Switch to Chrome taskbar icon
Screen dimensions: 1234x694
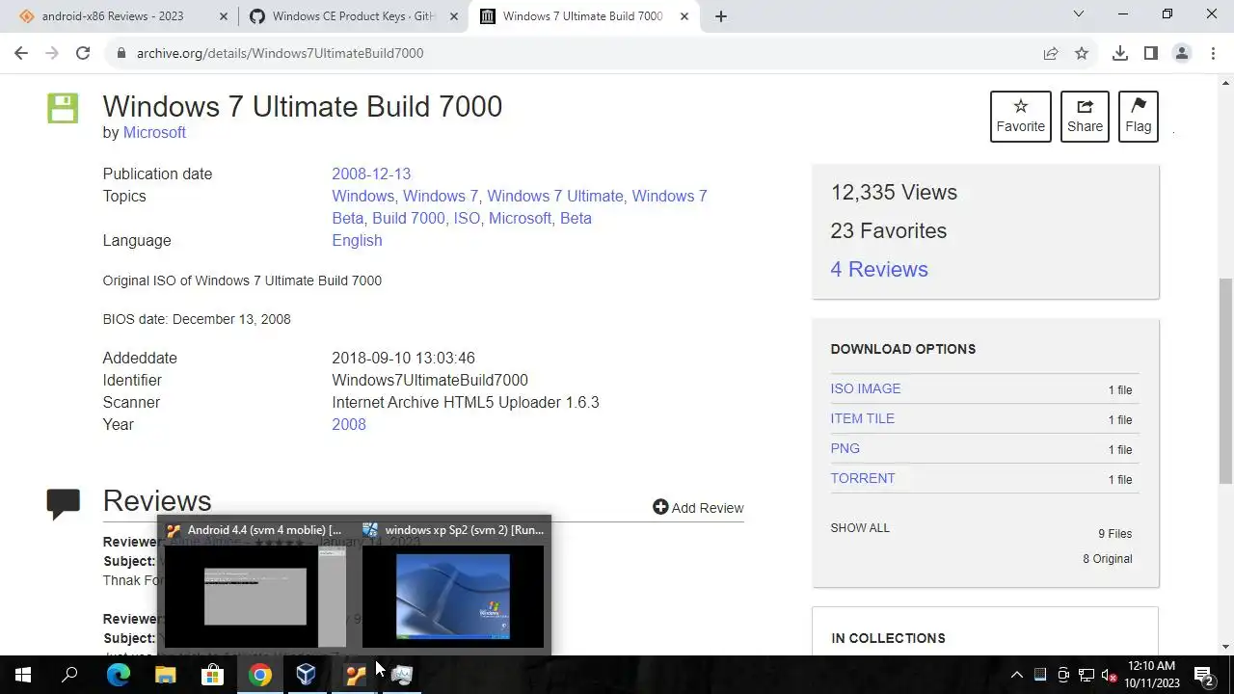tap(260, 675)
